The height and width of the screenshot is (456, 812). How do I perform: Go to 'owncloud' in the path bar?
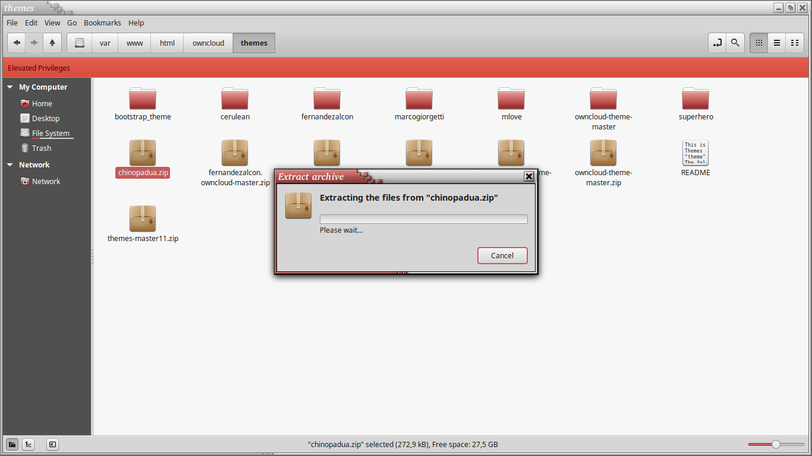[x=208, y=43]
